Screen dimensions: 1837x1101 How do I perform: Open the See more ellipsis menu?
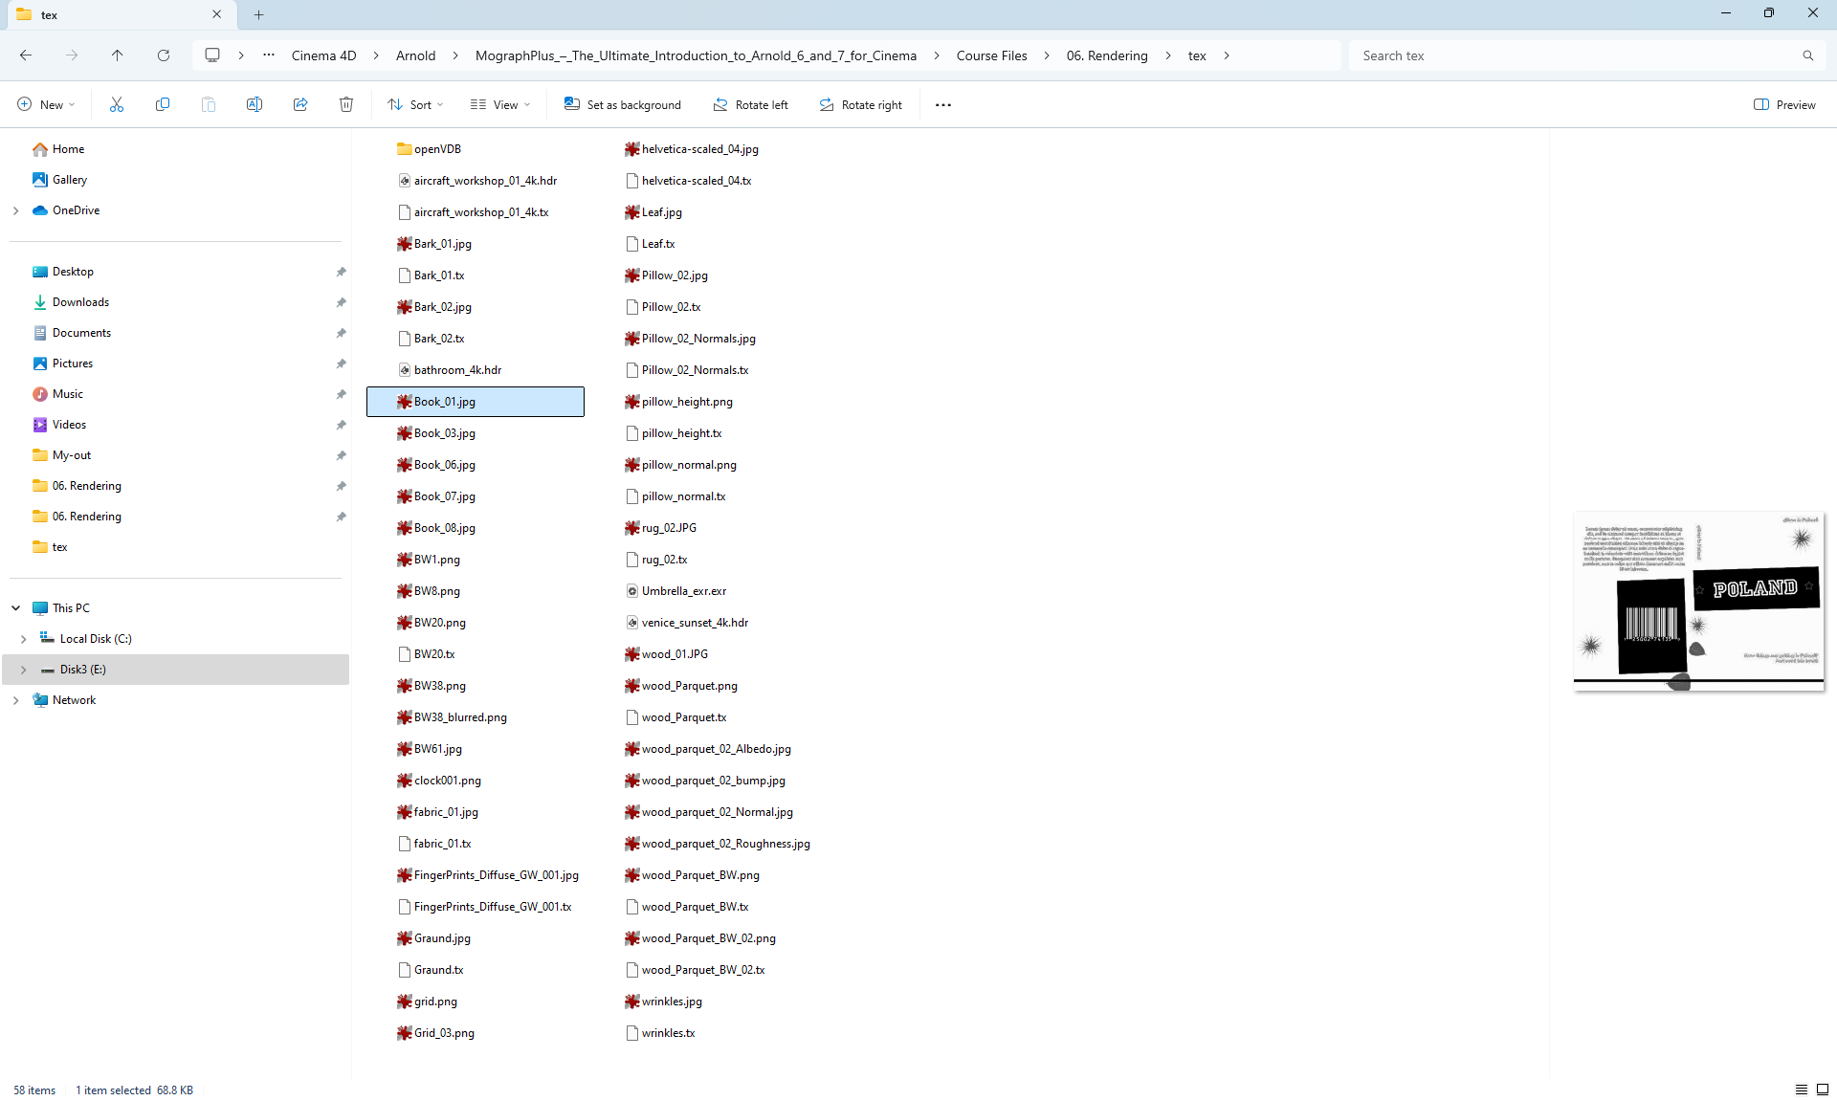click(943, 104)
